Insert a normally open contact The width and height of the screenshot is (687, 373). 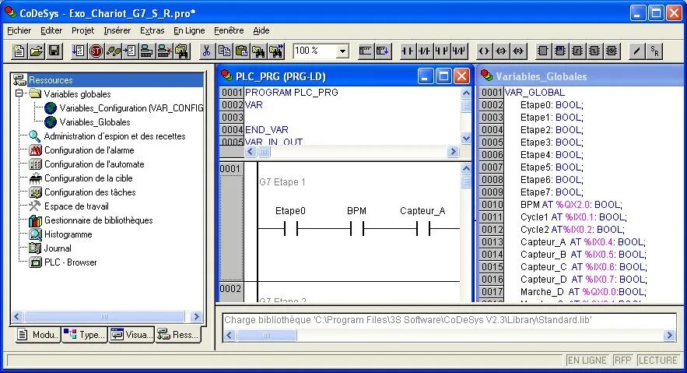tap(408, 51)
